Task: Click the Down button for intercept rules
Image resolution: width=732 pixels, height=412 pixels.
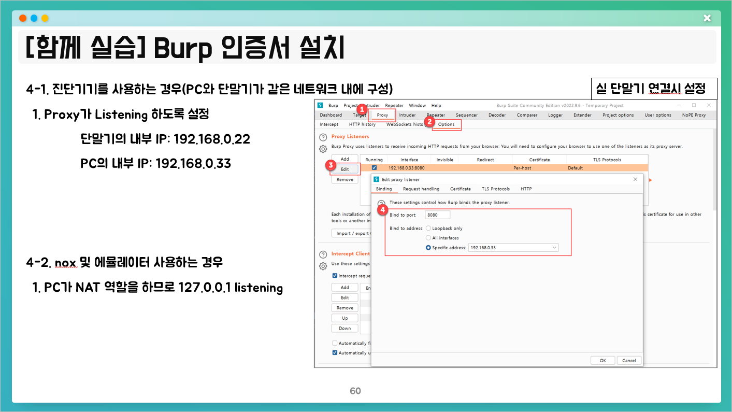Action: (345, 328)
